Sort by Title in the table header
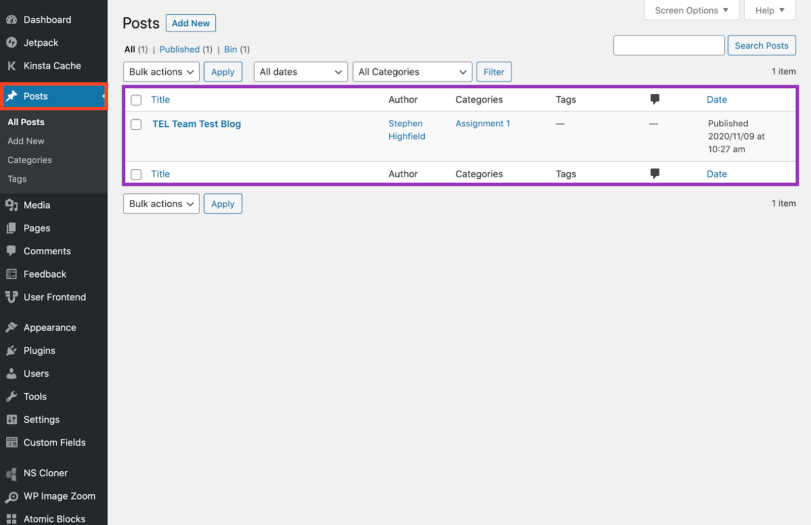Screen dimensions: 811x525 pyautogui.click(x=160, y=100)
